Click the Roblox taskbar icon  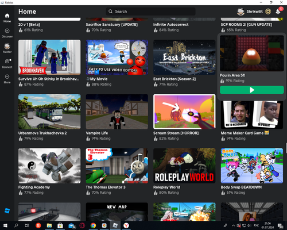[115, 225]
